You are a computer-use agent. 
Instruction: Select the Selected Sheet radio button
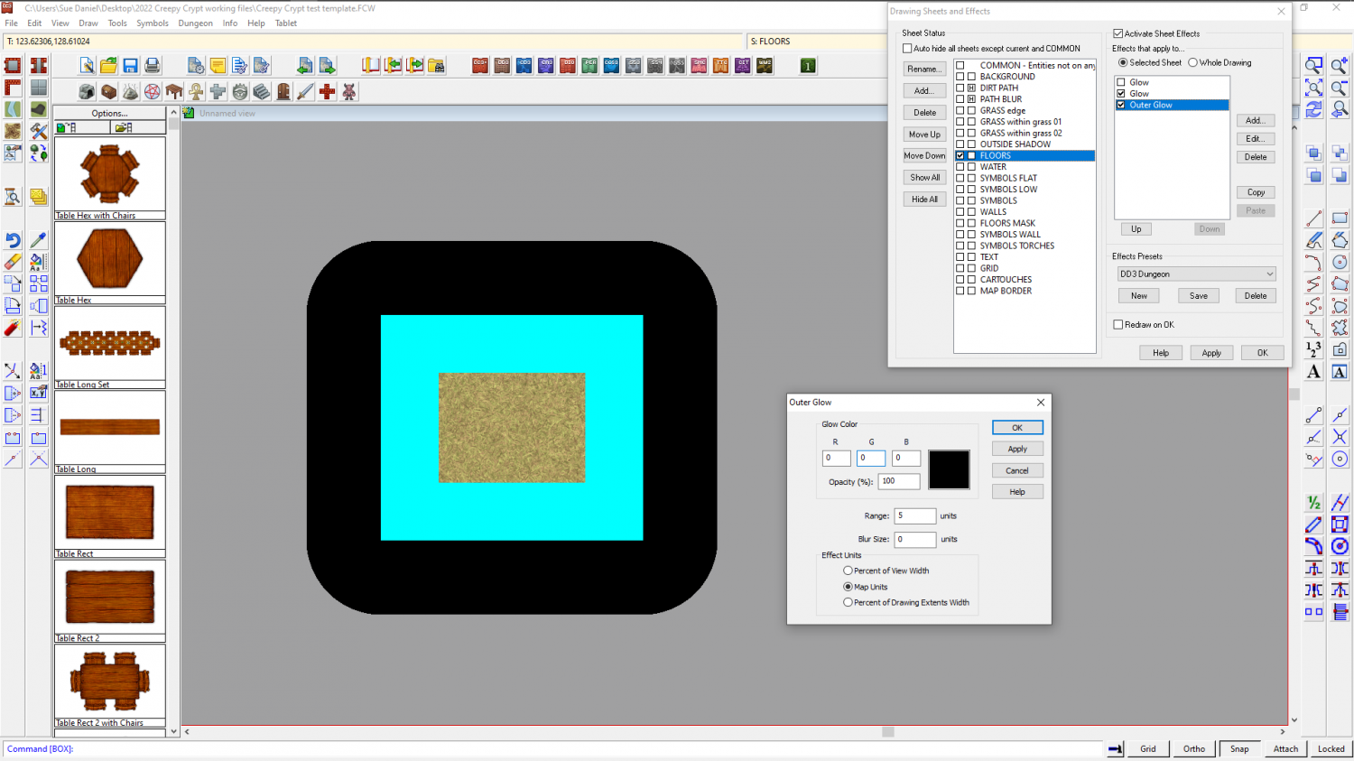tap(1123, 63)
